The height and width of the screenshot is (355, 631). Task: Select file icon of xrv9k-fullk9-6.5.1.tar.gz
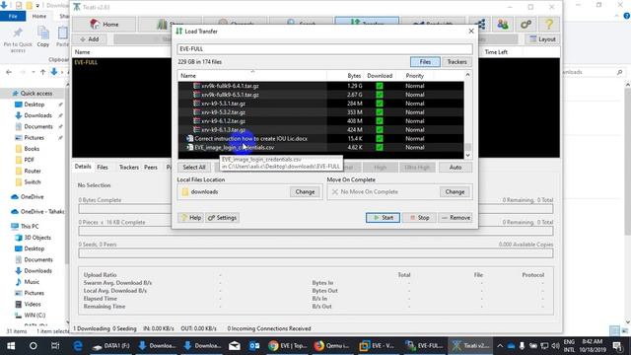coord(196,95)
